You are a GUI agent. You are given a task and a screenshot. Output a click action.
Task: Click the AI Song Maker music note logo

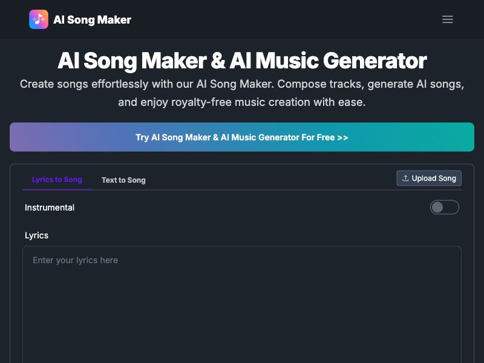click(x=39, y=19)
